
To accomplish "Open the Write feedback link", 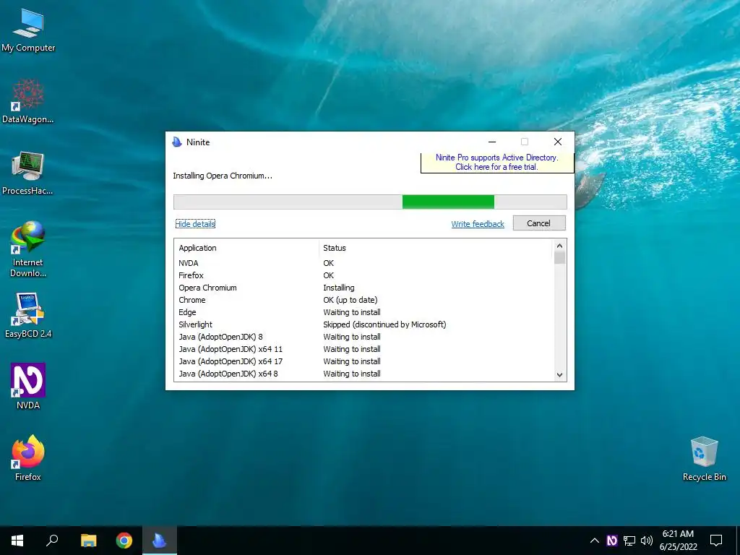I will (x=478, y=224).
